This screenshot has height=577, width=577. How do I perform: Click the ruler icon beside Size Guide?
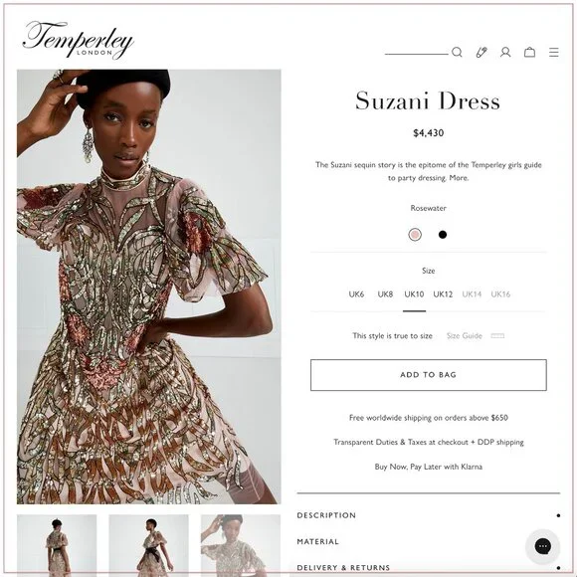[497, 335]
